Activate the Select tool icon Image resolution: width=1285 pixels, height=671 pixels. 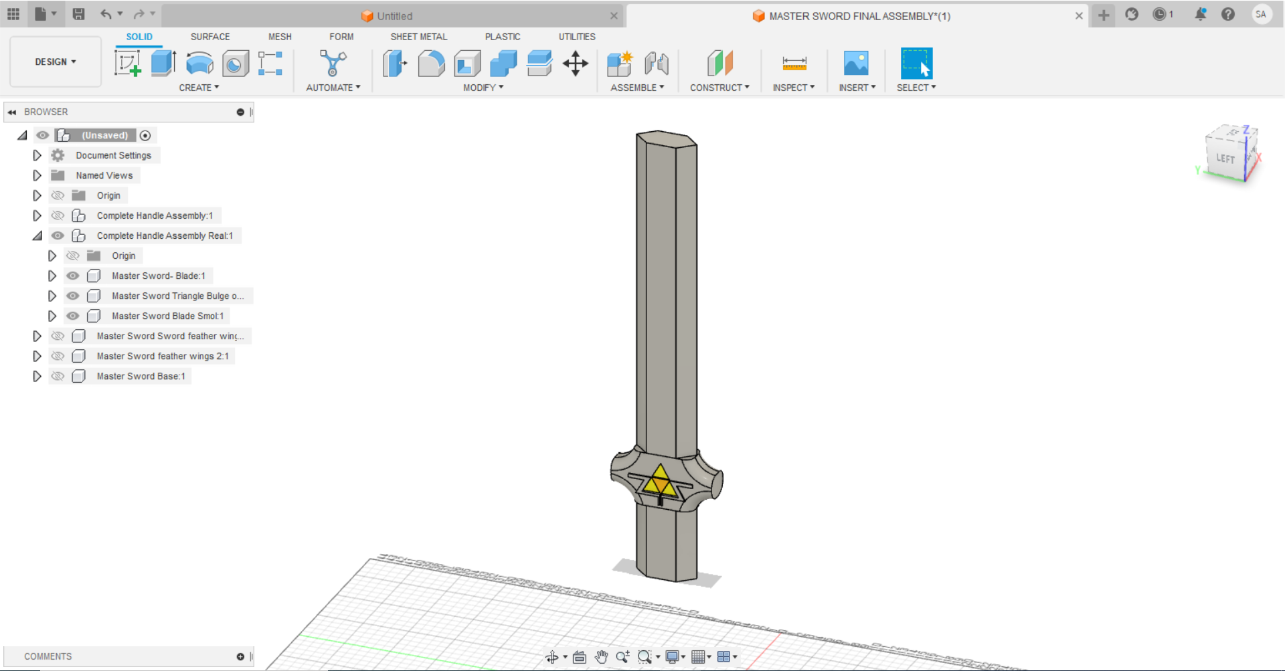[916, 64]
